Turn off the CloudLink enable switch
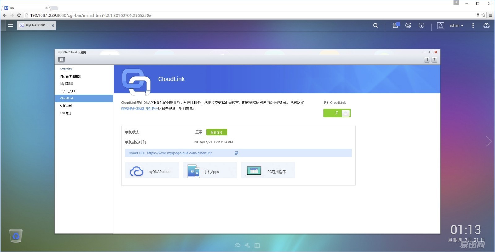This screenshot has width=495, height=252. point(337,113)
